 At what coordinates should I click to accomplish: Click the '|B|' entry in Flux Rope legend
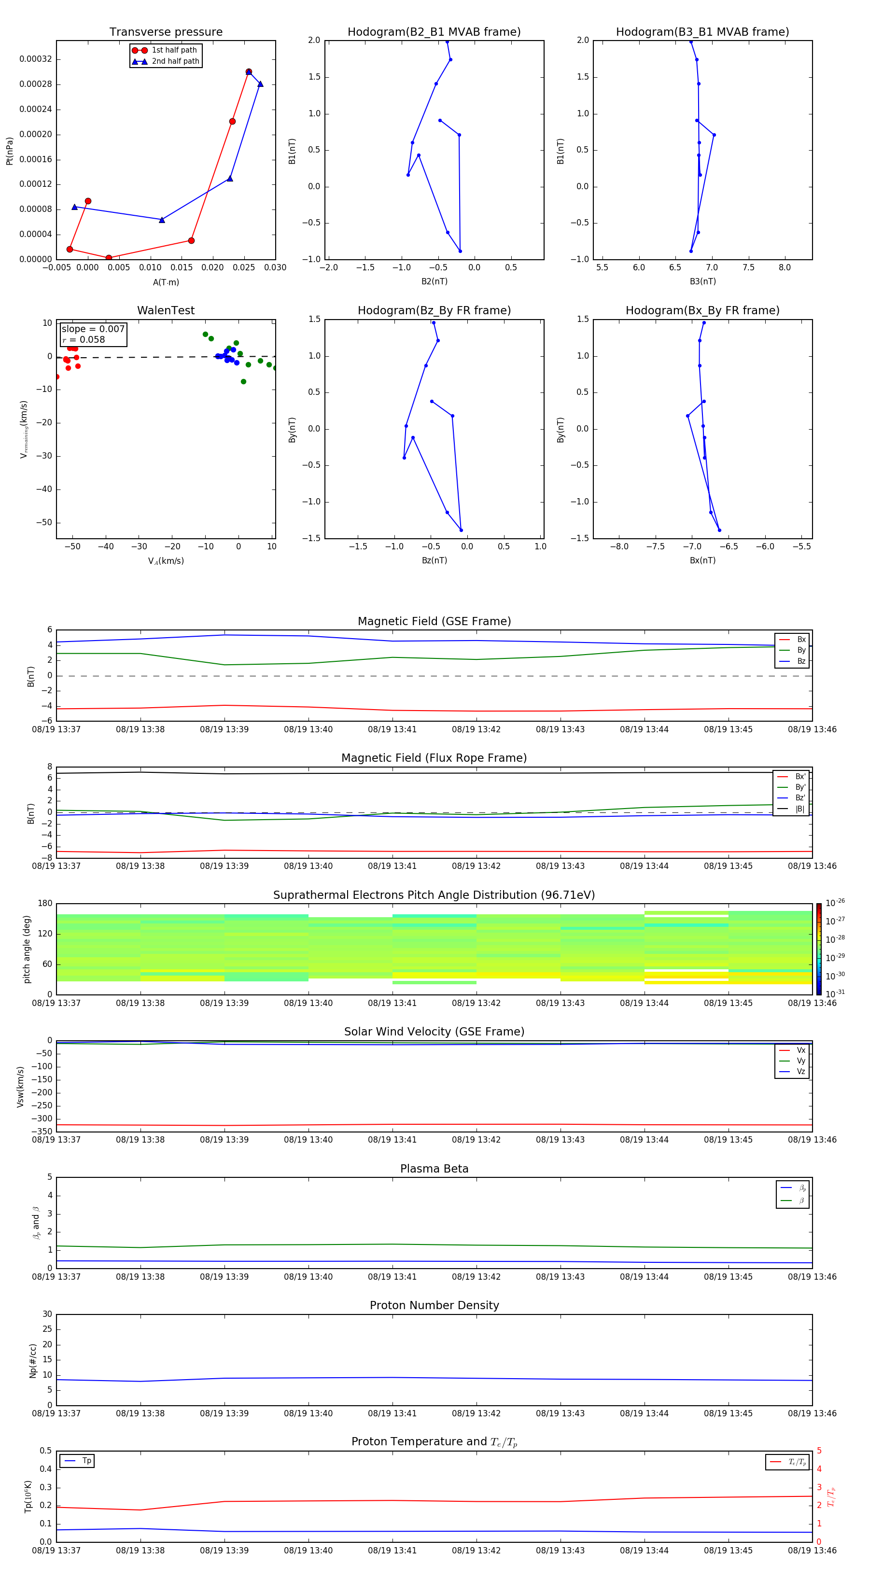(x=791, y=809)
